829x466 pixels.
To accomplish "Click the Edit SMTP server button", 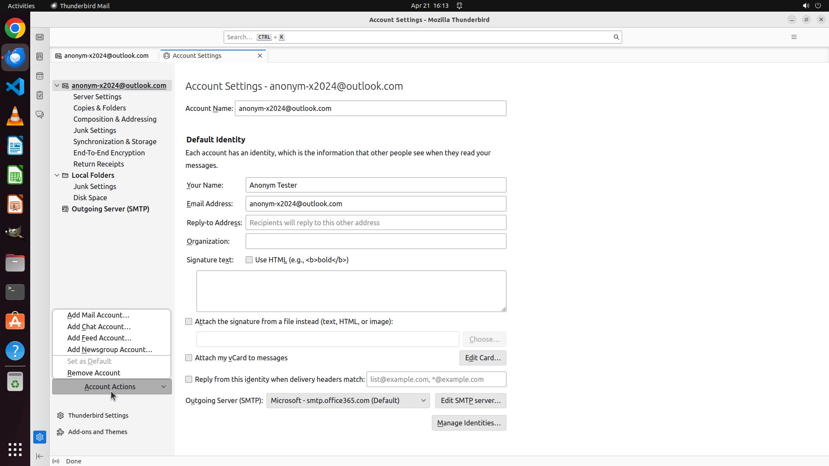I will [x=470, y=400].
